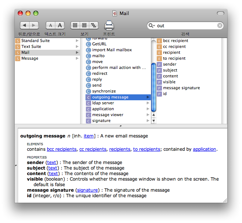Follow the 'application' container link

[204, 149]
